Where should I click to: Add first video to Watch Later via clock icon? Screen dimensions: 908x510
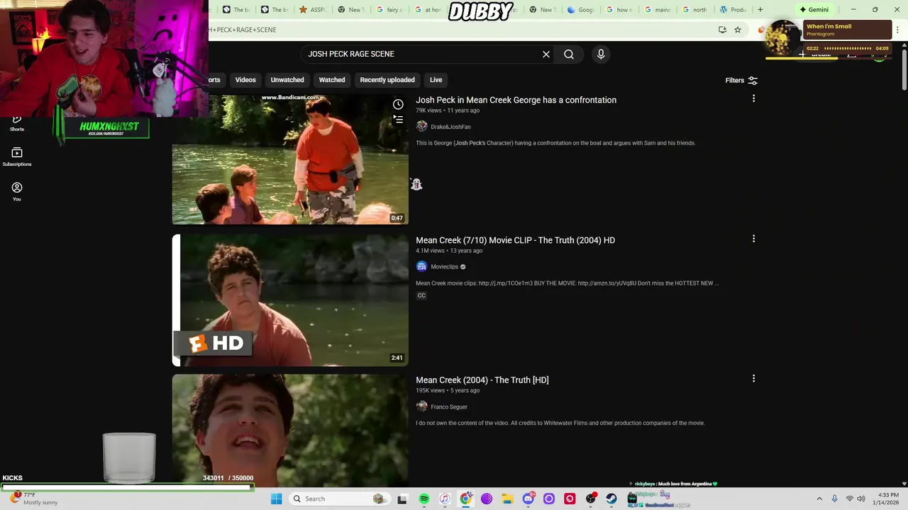(398, 105)
